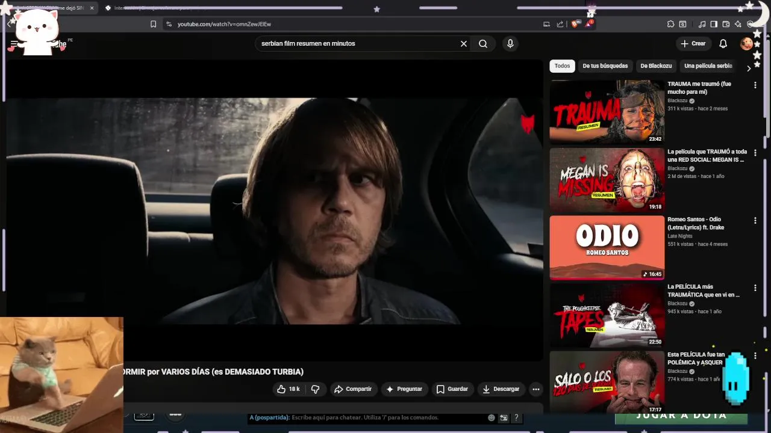The width and height of the screenshot is (771, 433).
Task: Click the Brave Shields lion icon
Action: coord(575,24)
